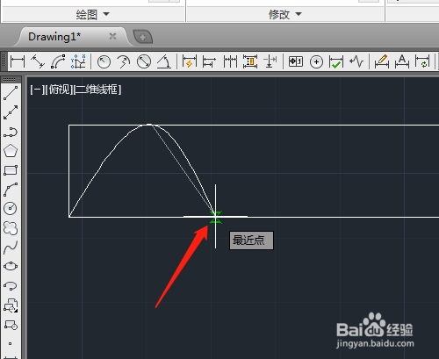
Task: Select the Arc Length dimension tool
Action: pos(58,61)
